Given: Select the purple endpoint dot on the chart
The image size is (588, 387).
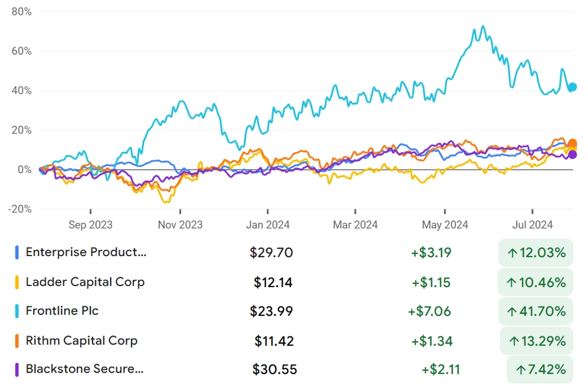Looking at the screenshot, I should click(572, 154).
